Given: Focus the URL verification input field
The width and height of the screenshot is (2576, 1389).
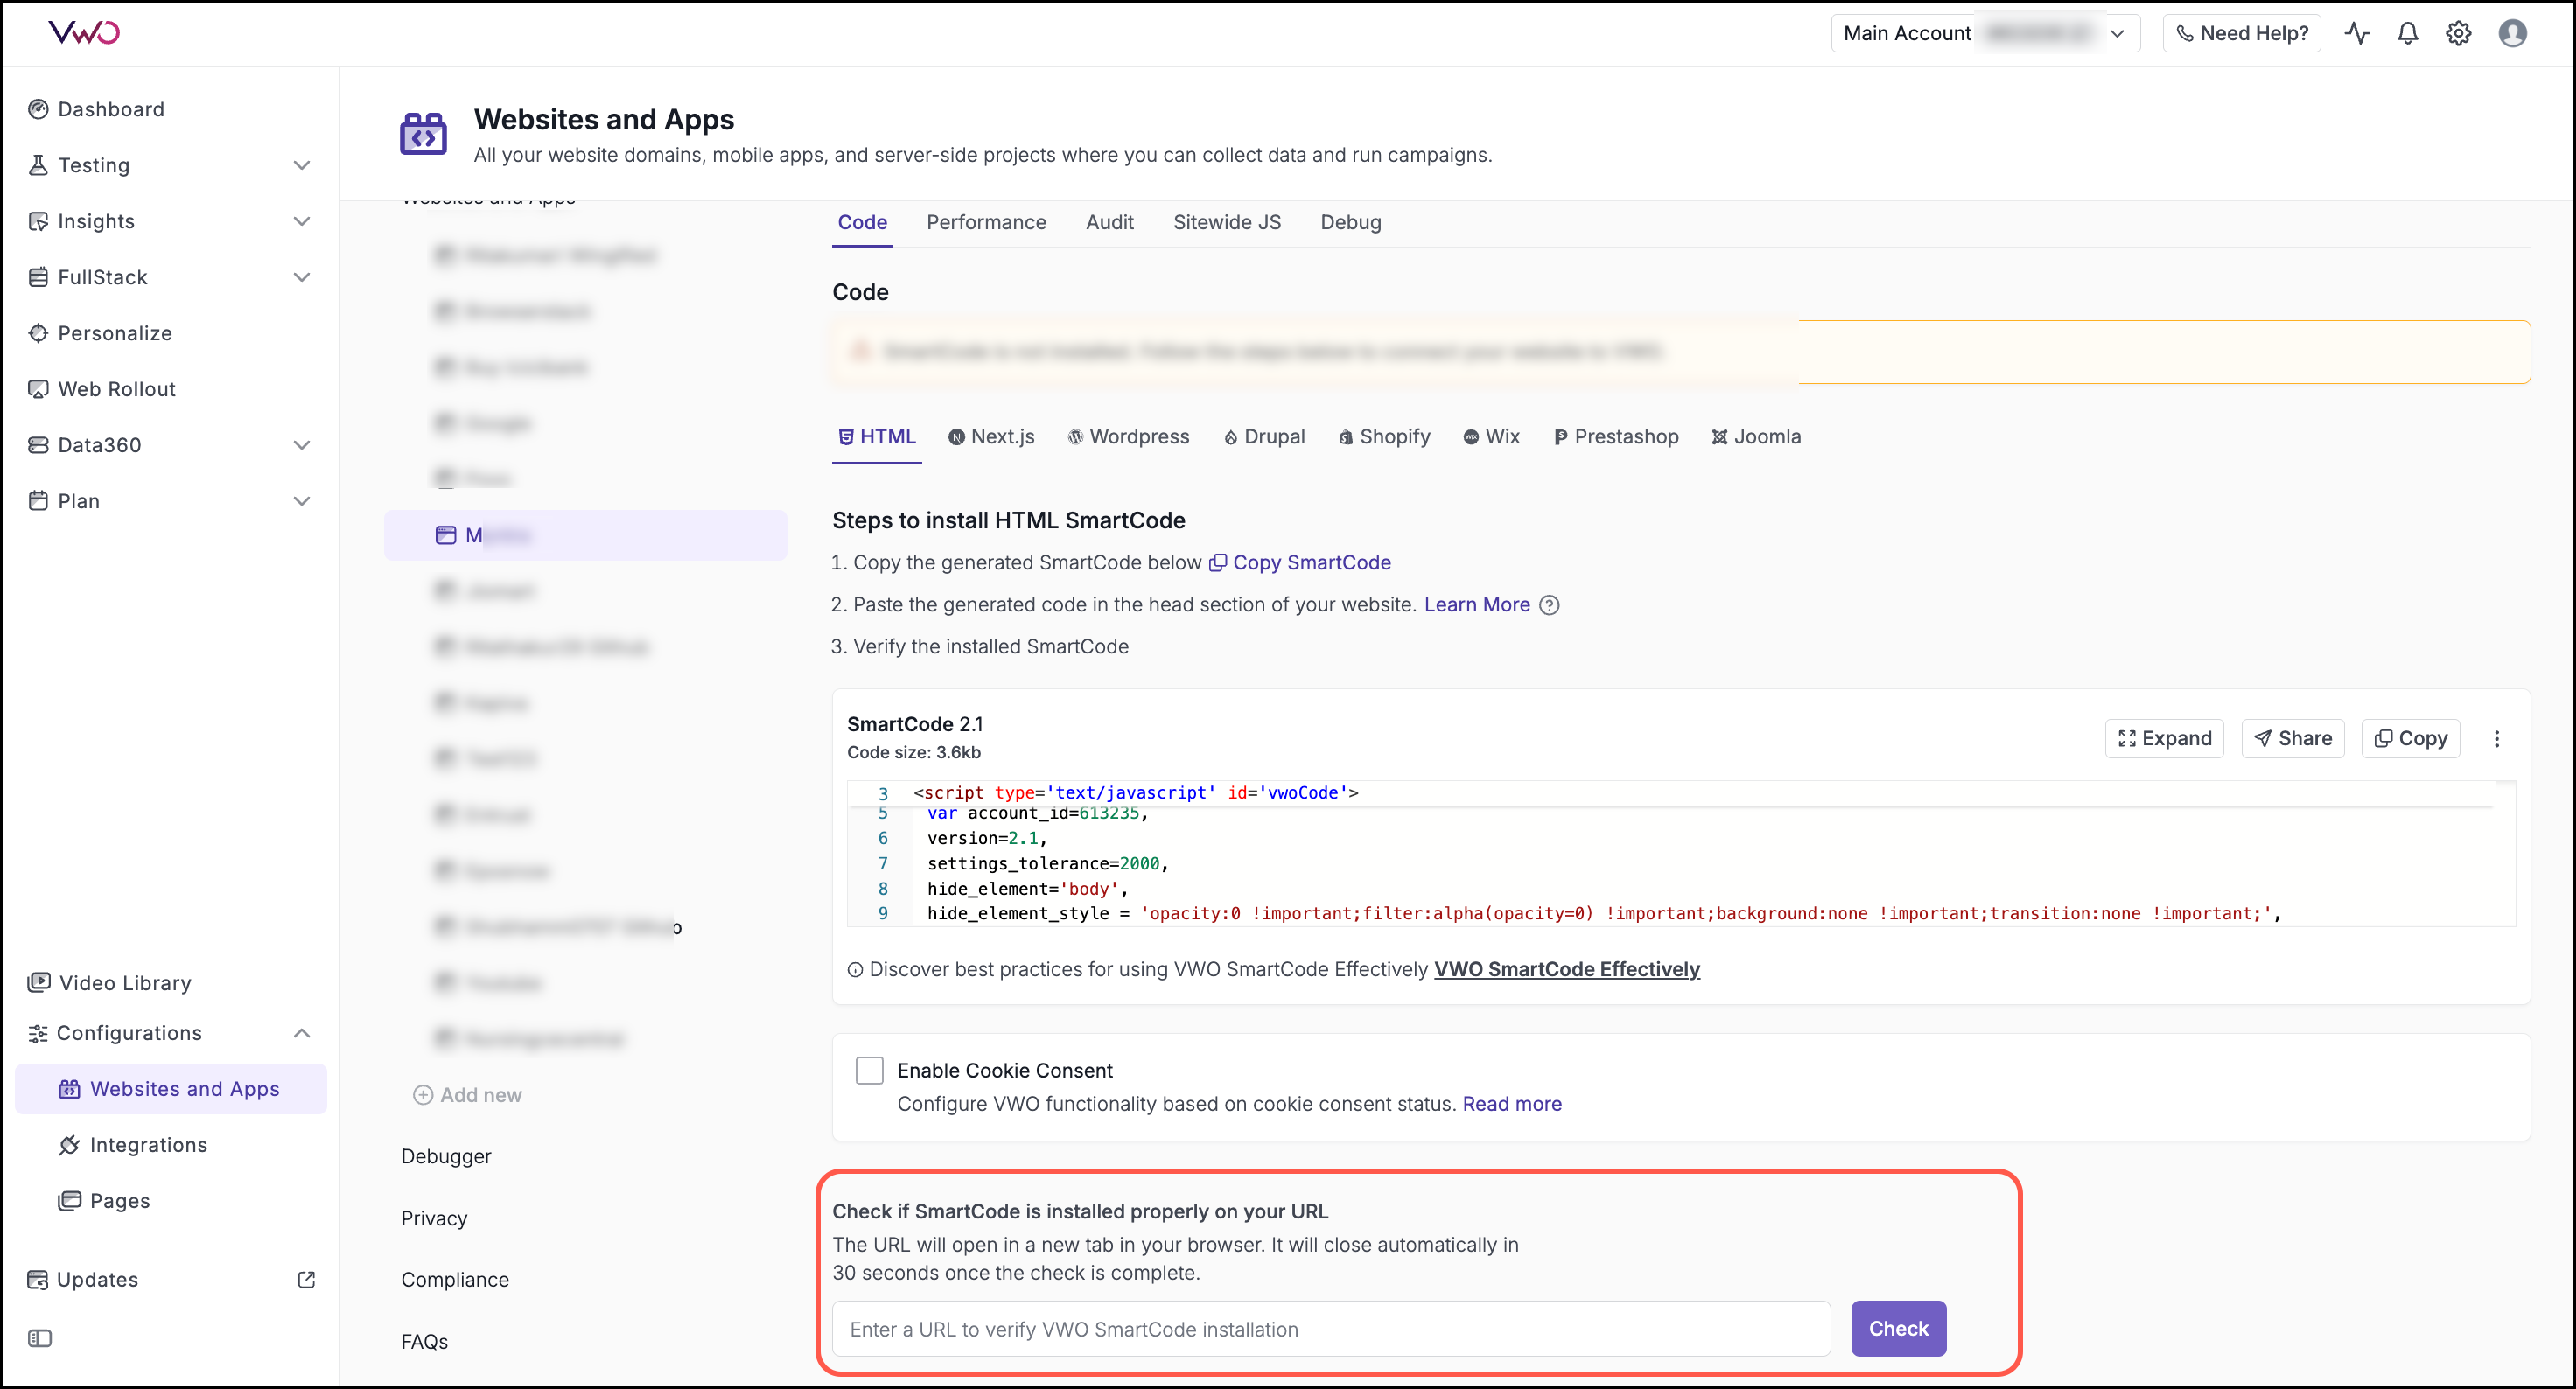Looking at the screenshot, I should click(x=1331, y=1328).
